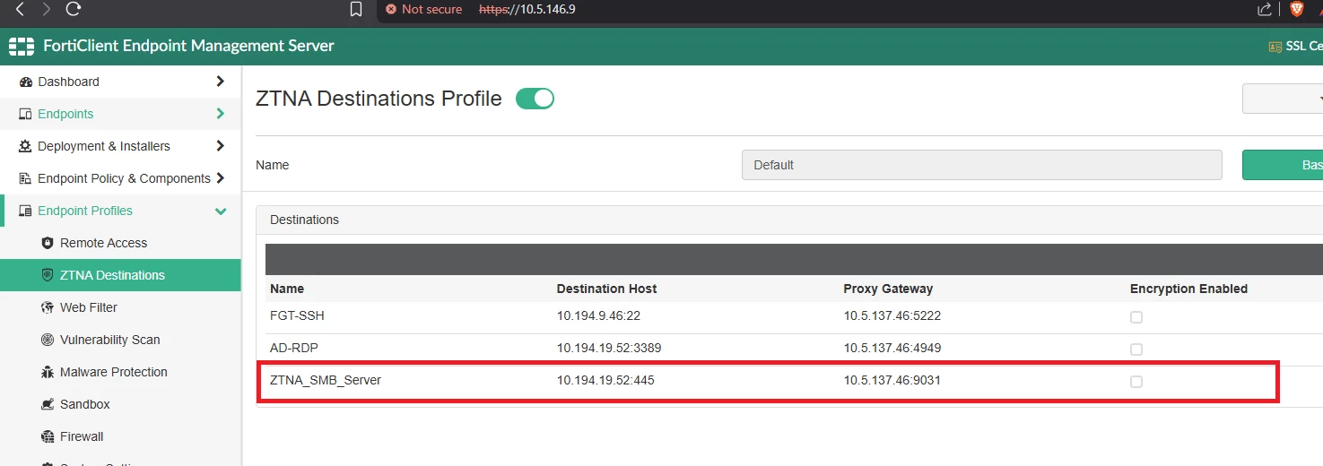Screen dimensions: 1323x466
Task: Open Firewall profiles
Action: coord(82,436)
